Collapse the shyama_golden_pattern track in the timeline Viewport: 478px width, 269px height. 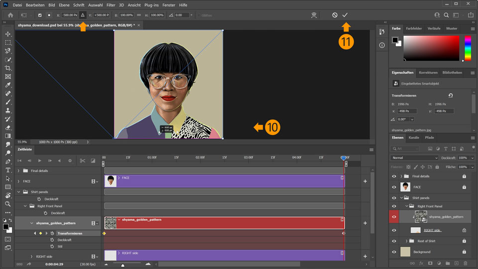(x=32, y=223)
